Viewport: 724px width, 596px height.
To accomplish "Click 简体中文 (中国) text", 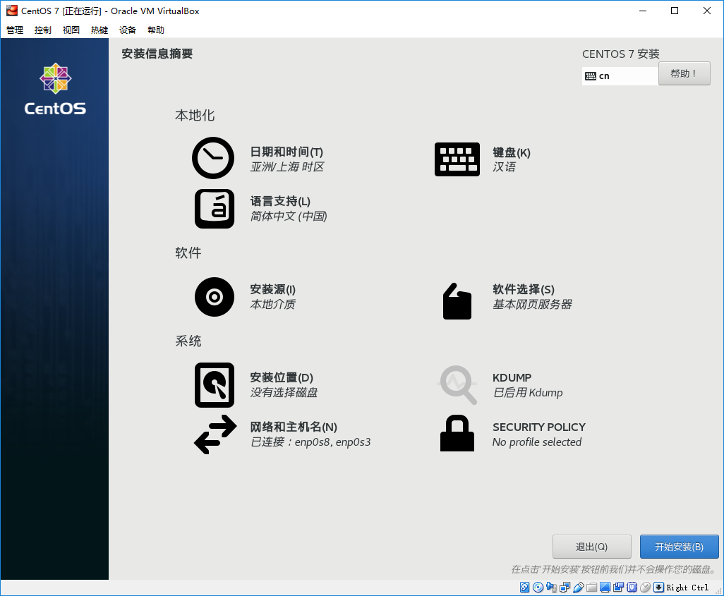I will 289,216.
